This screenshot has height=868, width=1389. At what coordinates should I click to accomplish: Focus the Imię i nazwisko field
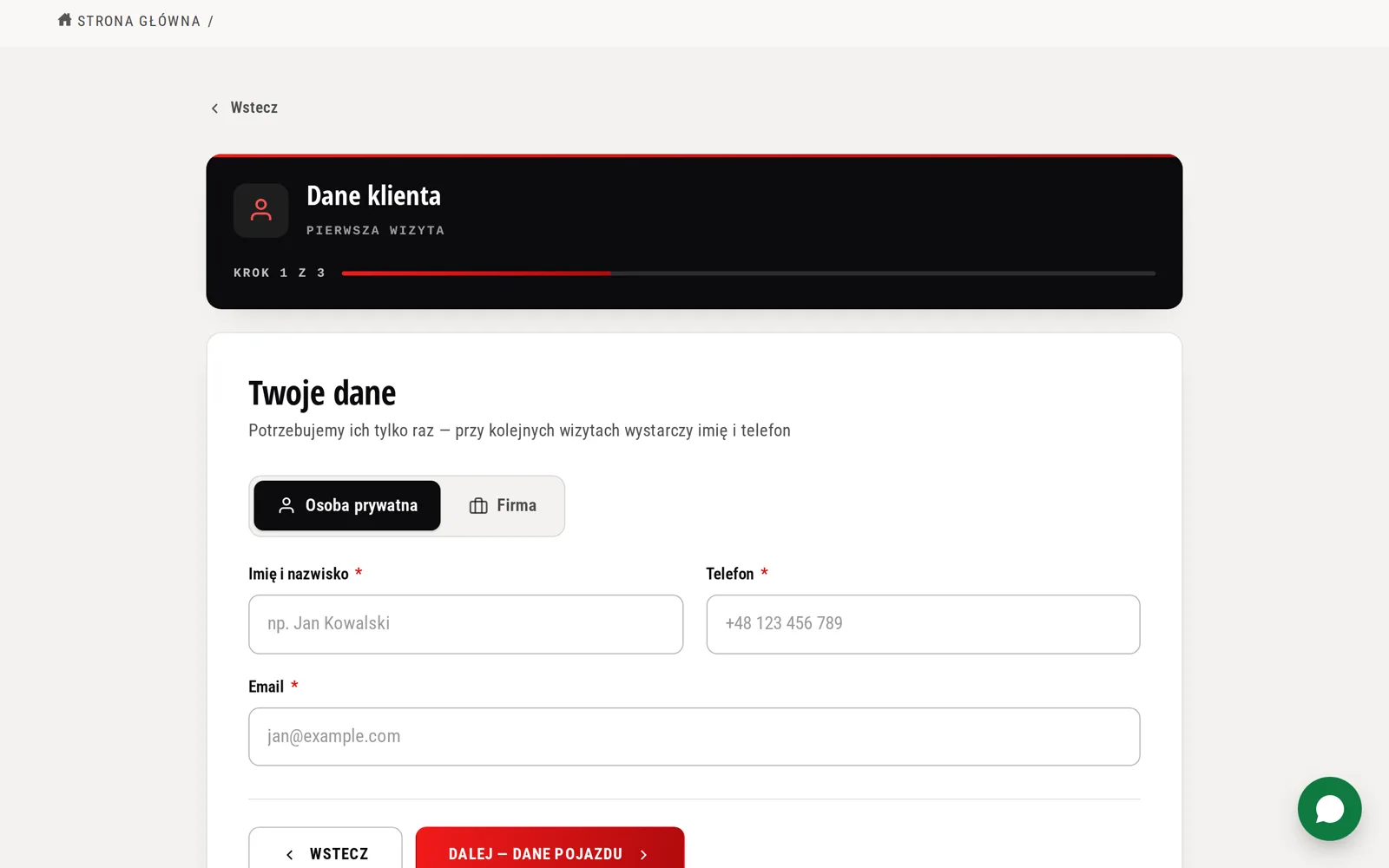[465, 624]
